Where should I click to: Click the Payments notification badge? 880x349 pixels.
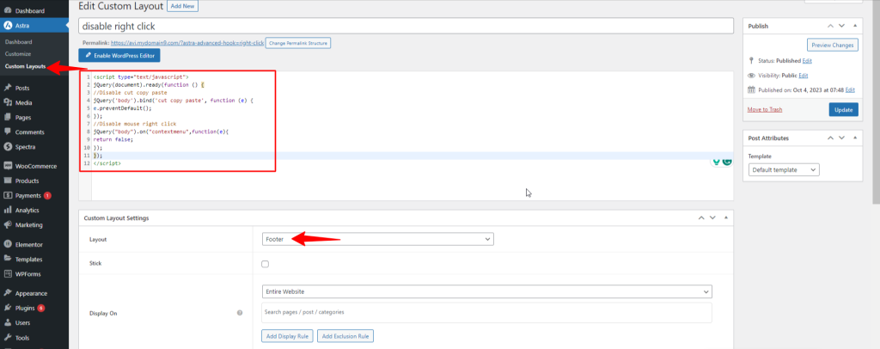coord(48,196)
